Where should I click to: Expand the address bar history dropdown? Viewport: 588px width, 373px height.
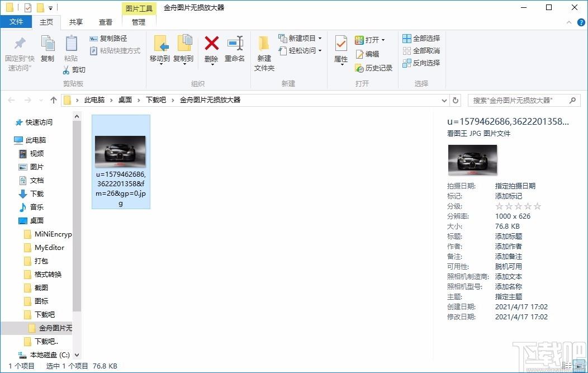click(x=444, y=101)
